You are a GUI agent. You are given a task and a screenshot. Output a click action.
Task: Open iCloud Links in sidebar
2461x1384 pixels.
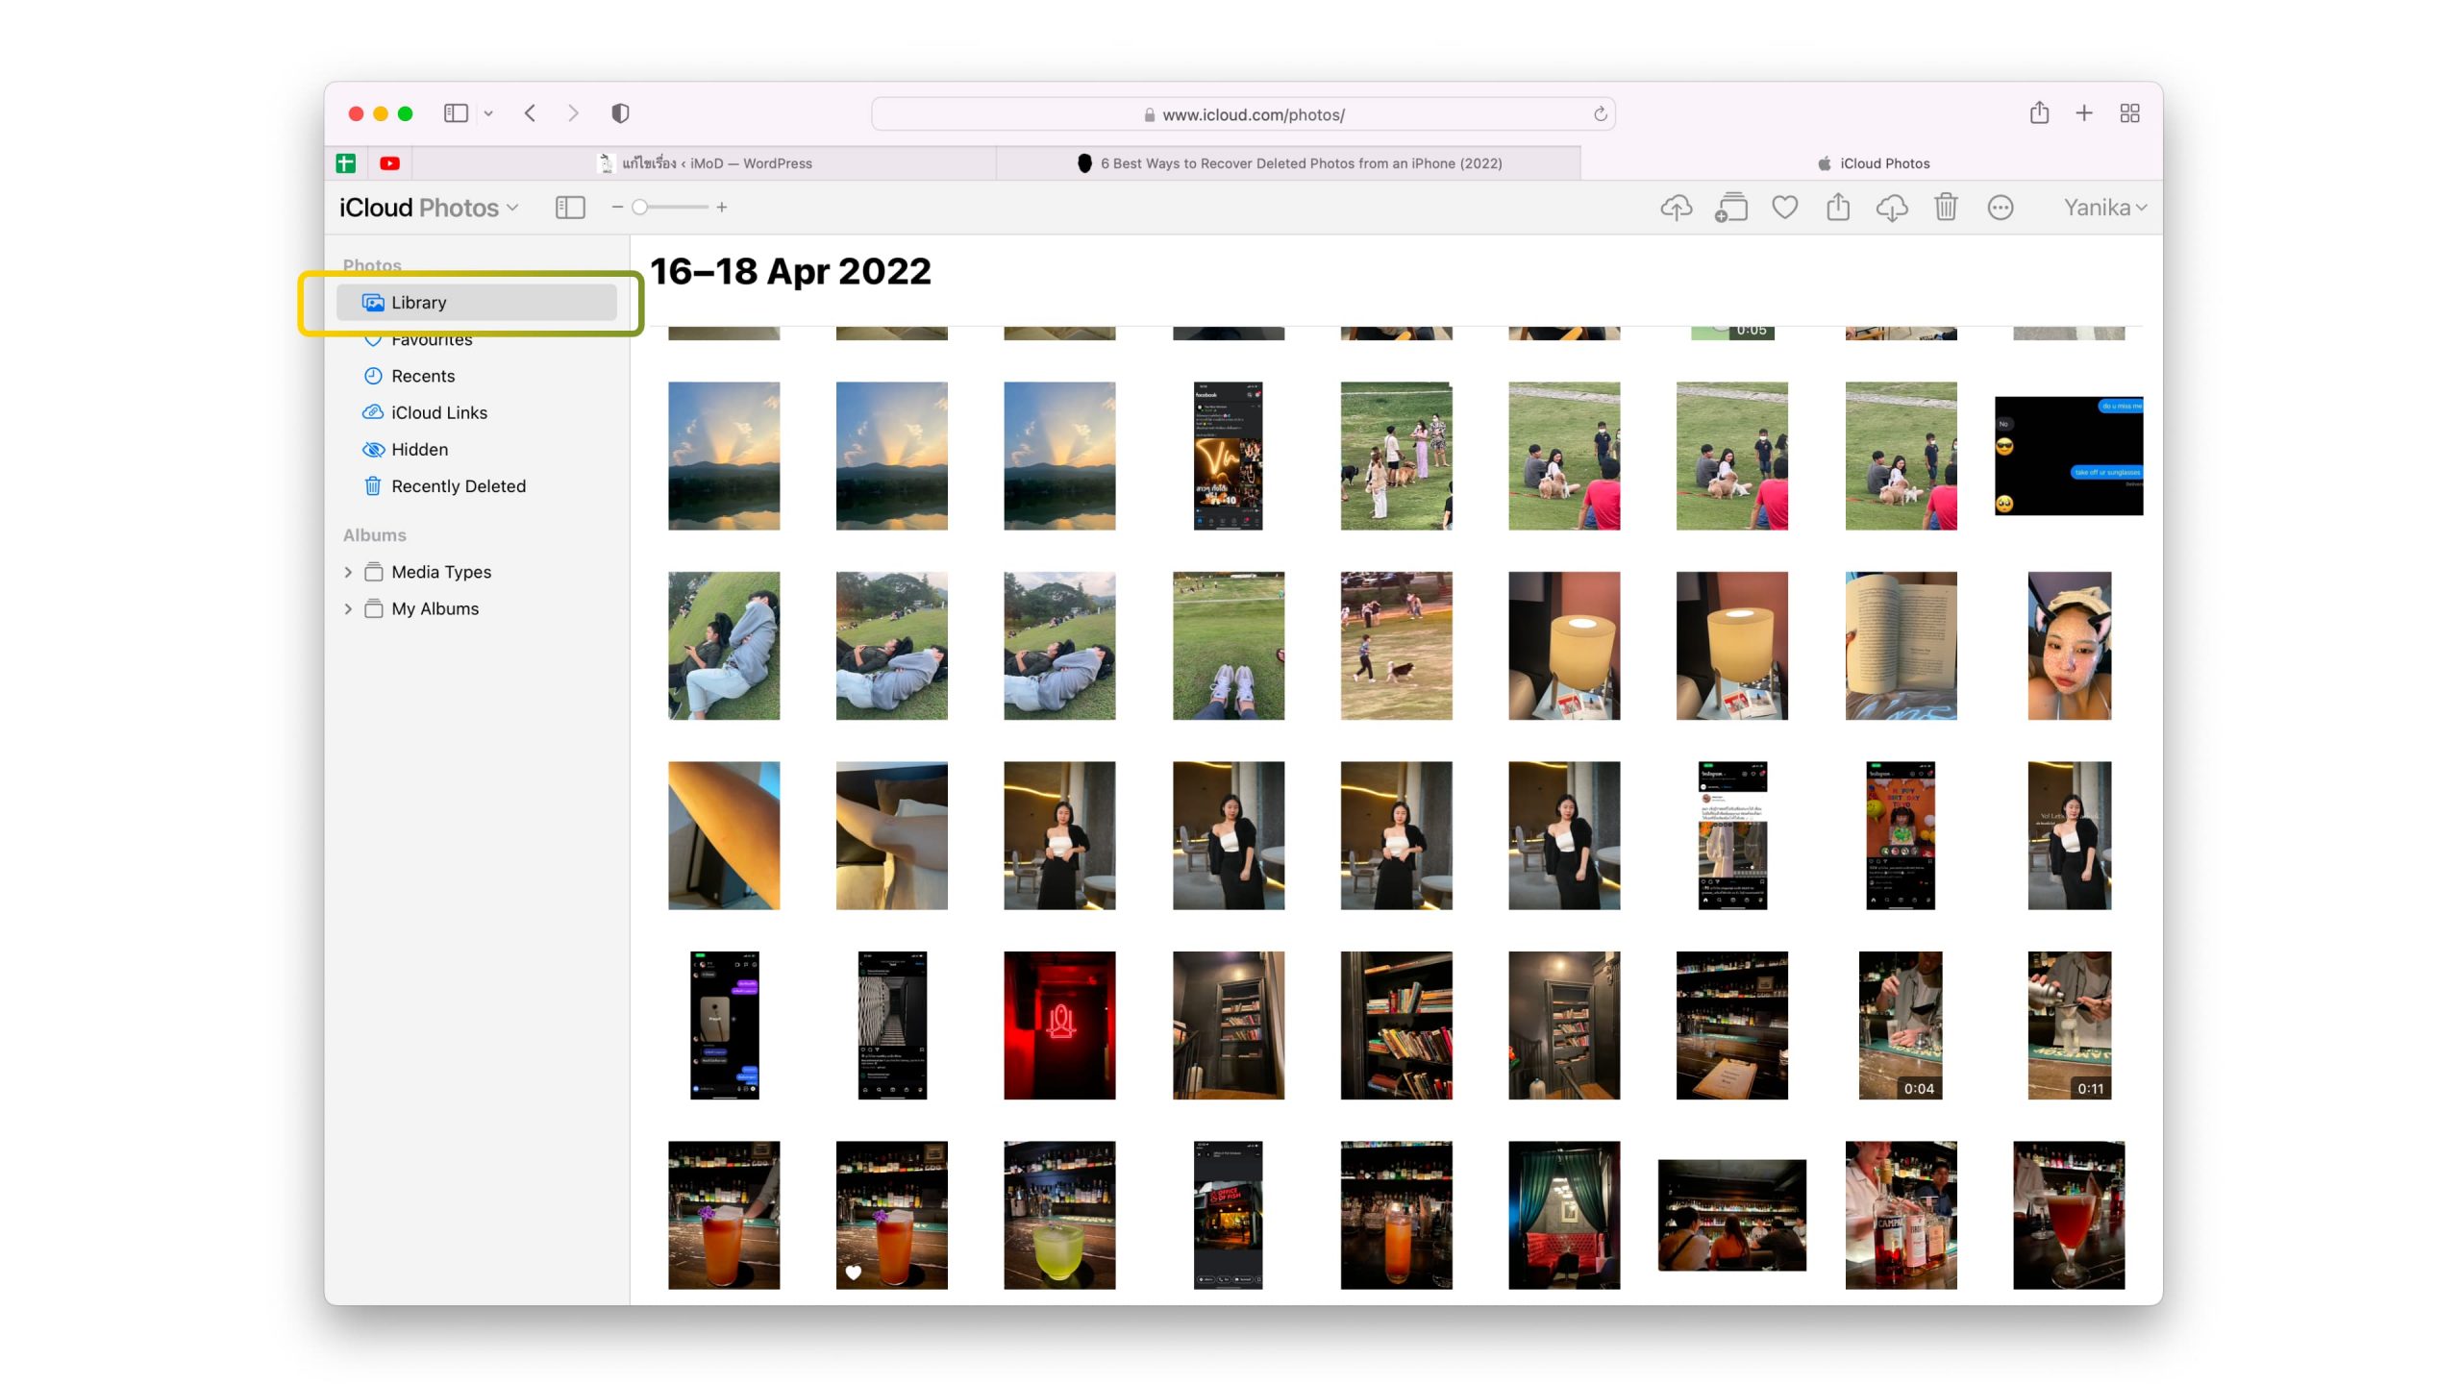[438, 412]
